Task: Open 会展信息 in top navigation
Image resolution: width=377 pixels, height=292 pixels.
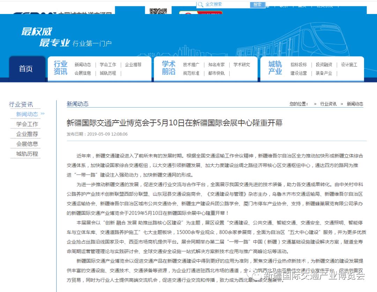Action: [x=83, y=73]
